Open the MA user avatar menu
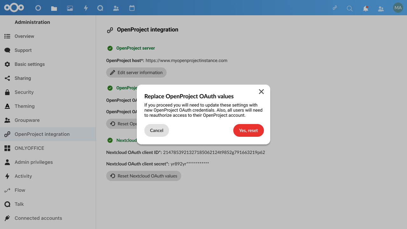407x229 pixels. 398,8
